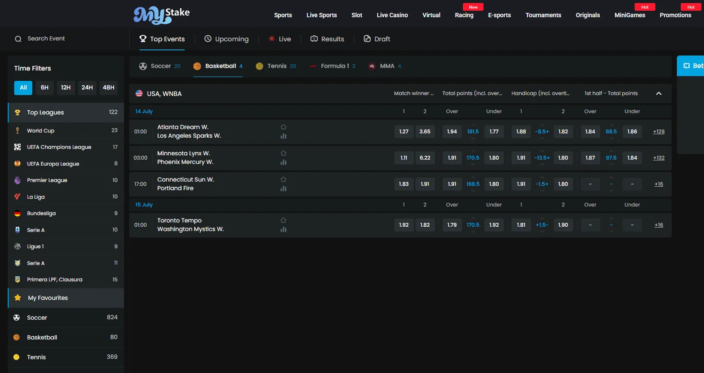Star the Toronto Tempo match

tap(283, 220)
